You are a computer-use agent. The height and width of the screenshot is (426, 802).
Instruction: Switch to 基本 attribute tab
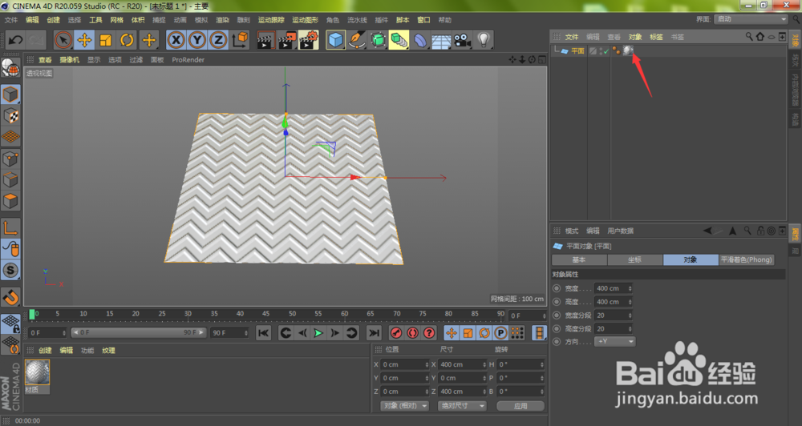[x=579, y=259]
